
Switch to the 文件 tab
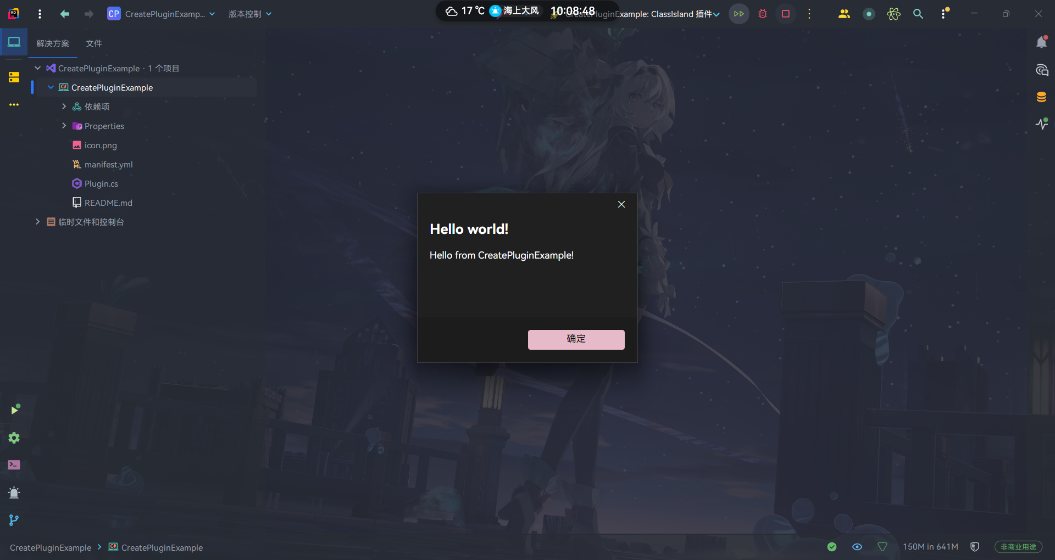[94, 43]
